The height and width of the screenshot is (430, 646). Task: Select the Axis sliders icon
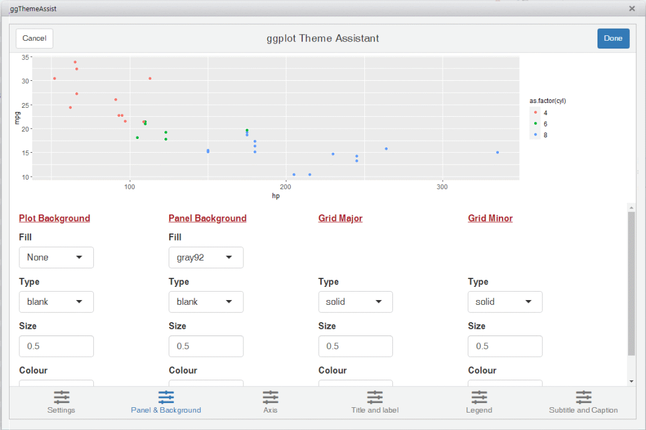click(x=270, y=397)
